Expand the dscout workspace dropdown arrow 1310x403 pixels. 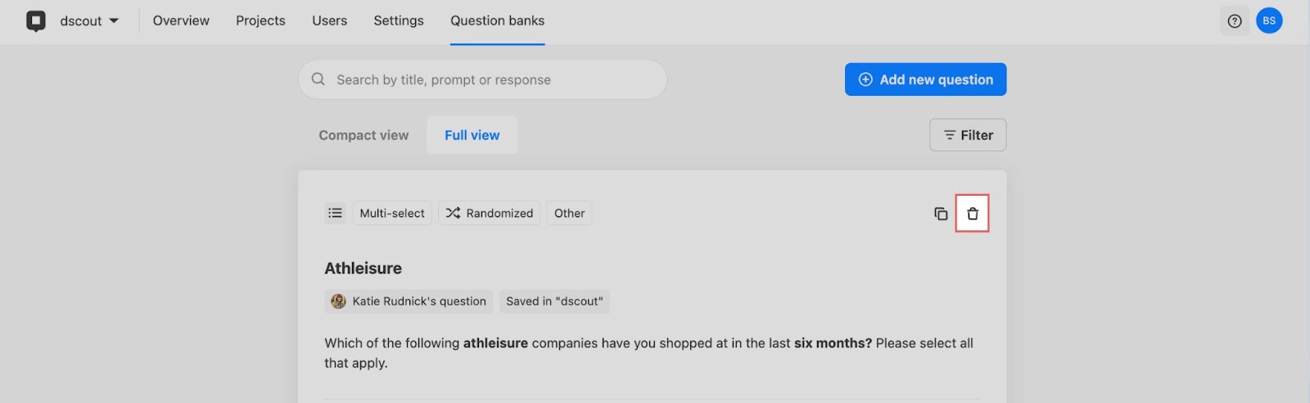pos(114,20)
